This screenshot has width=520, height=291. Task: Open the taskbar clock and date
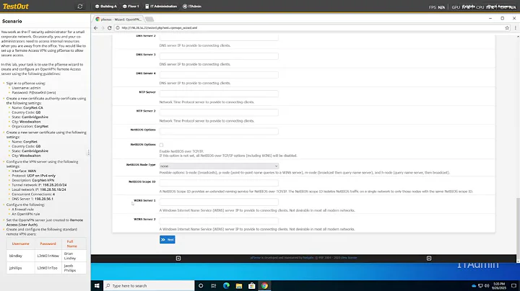(x=500, y=286)
